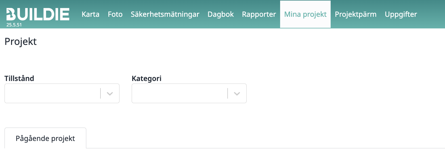
Task: Open Säkerhetsmätningar in the navigation bar
Action: click(x=165, y=14)
